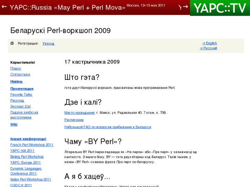The image size is (250, 187).
Task: Click the date 17 кастрычніка 2009
Action: coord(92,62)
